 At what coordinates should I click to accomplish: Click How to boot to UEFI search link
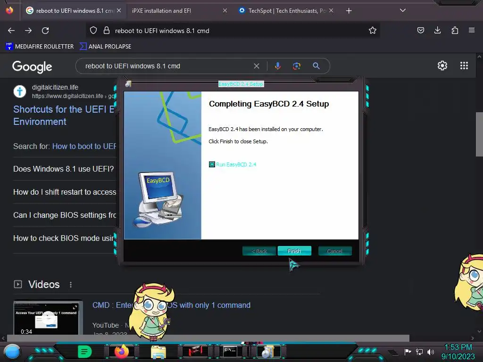pos(84,146)
